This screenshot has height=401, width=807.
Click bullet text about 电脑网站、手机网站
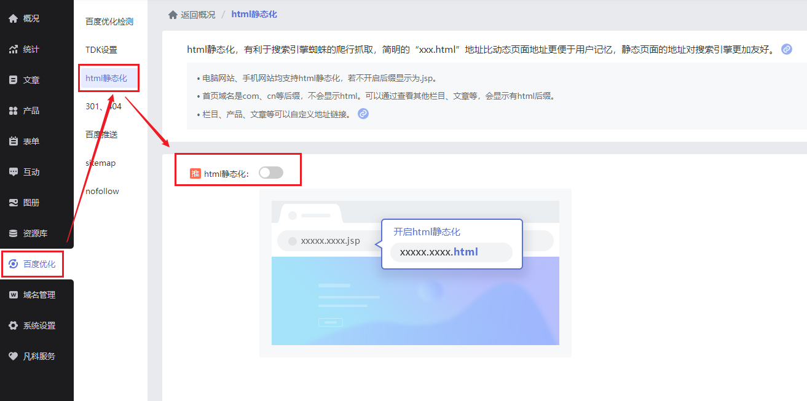click(320, 78)
